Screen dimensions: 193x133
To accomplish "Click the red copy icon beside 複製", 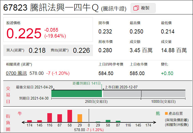I will pos(136,8).
